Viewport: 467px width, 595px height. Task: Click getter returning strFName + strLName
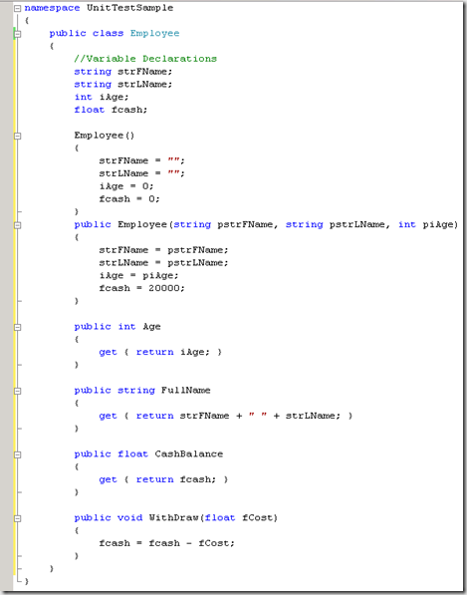[226, 416]
